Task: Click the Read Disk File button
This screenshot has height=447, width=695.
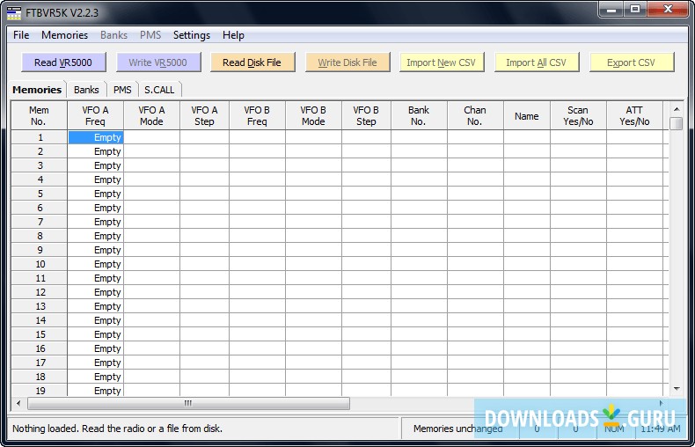Action: [252, 62]
